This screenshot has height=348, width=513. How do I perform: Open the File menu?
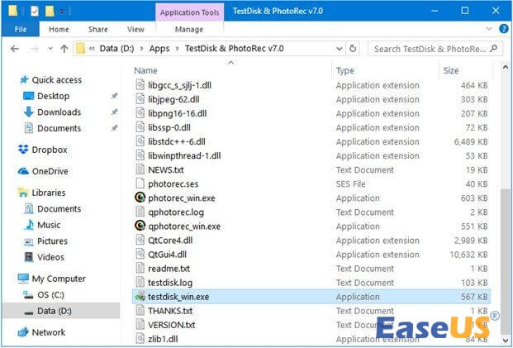pyautogui.click(x=21, y=29)
